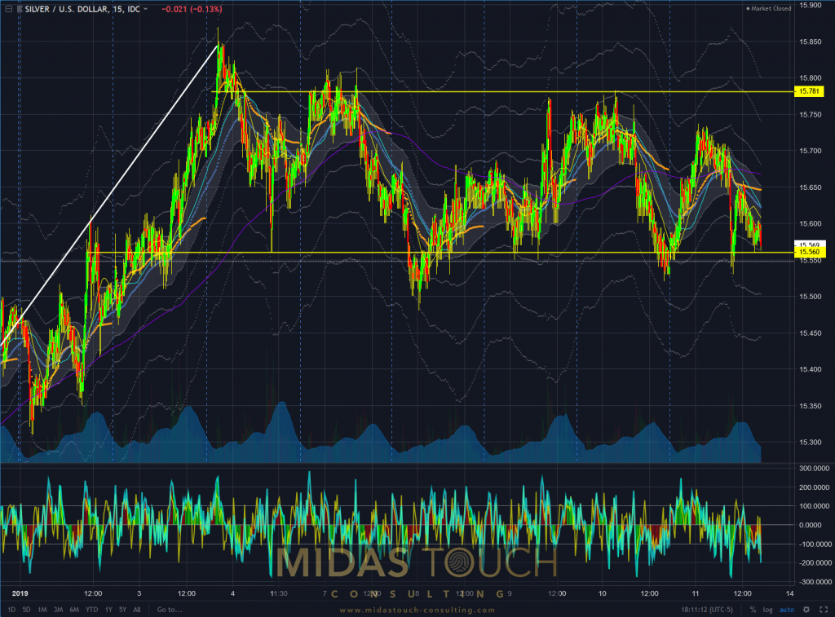Expand the SILVER / U.S. DOLLAR legend dropdown arrow
Screen dimensions: 835x617
click(145, 9)
